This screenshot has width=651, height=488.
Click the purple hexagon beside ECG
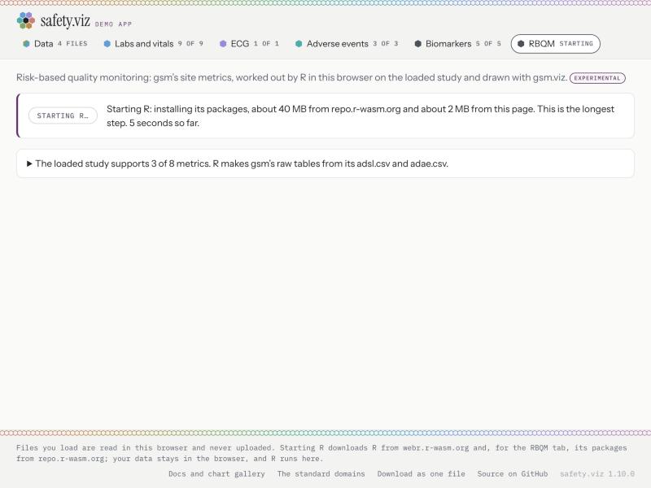223,44
